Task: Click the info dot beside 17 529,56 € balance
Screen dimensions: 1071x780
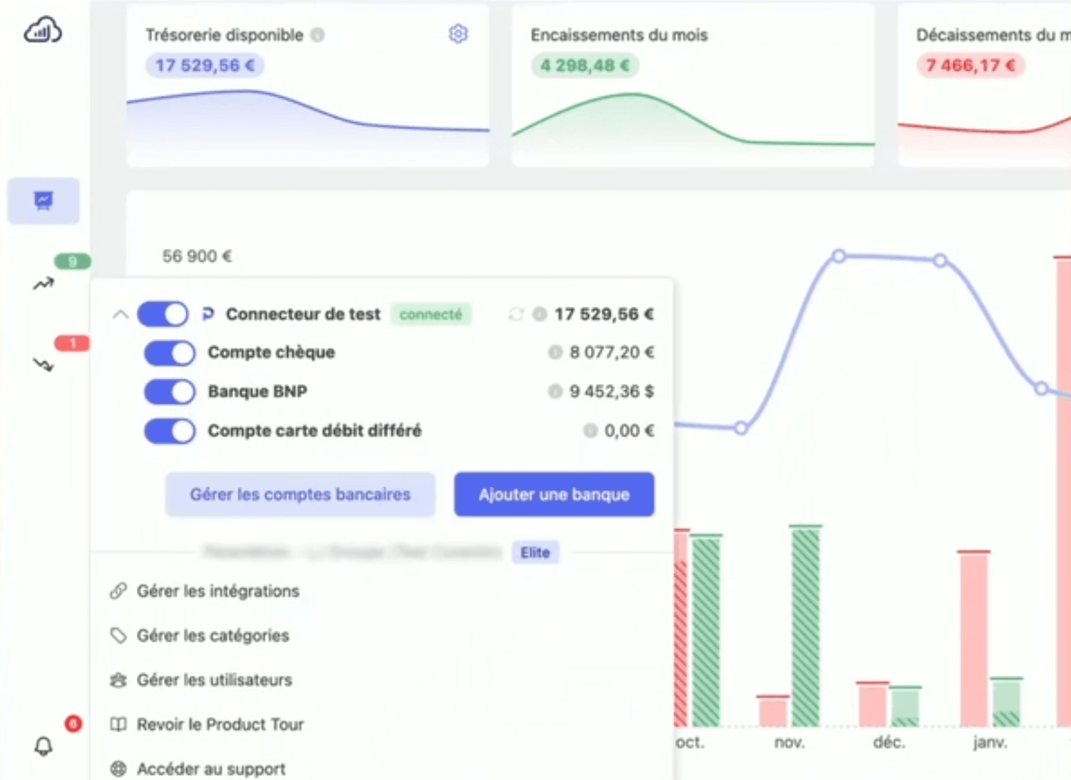Action: point(540,314)
